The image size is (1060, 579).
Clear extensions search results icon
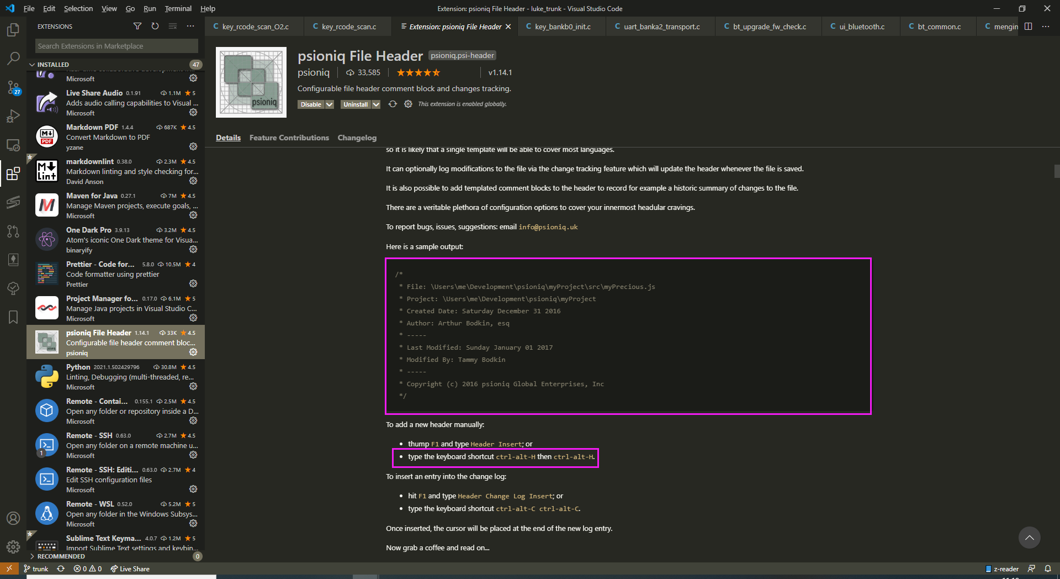pos(173,26)
